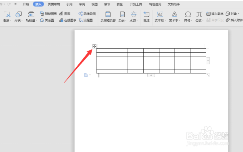The width and height of the screenshot is (243, 152).
Task: Open the 引用 (References) tab
Action: pyautogui.click(x=69, y=4)
